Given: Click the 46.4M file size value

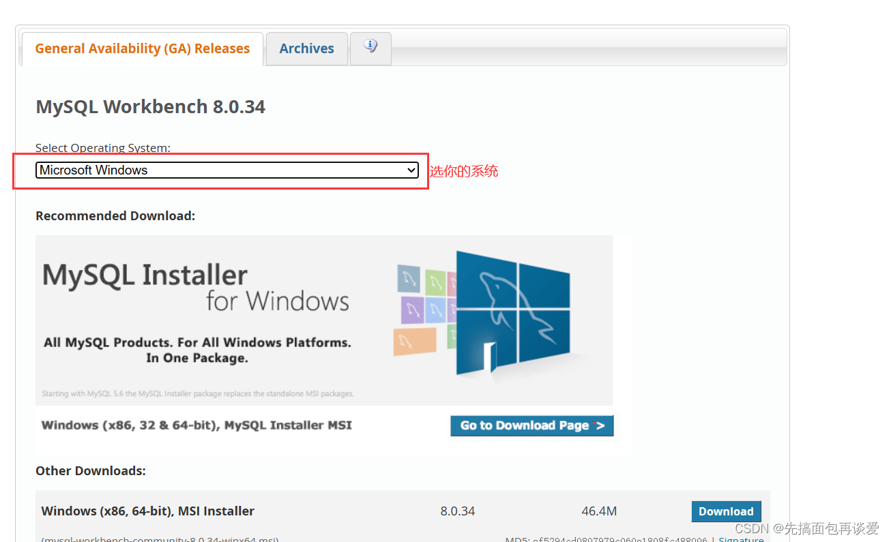Looking at the screenshot, I should pyautogui.click(x=599, y=511).
